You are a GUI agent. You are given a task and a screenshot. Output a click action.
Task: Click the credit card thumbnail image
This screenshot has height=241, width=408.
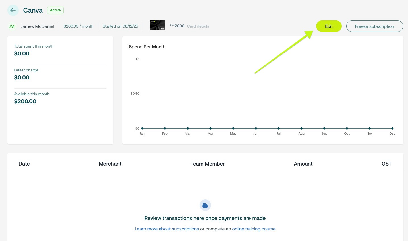pos(157,26)
